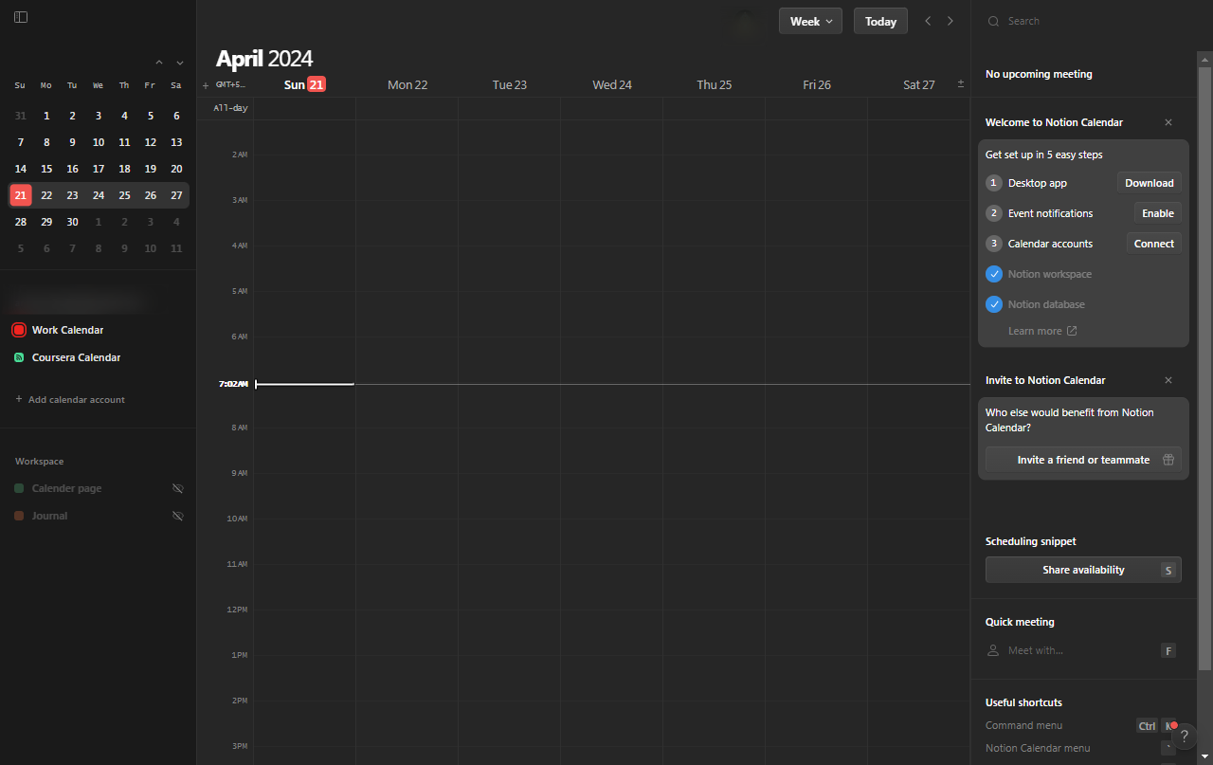Open the help question mark button
The height and width of the screenshot is (765, 1213).
pyautogui.click(x=1184, y=737)
